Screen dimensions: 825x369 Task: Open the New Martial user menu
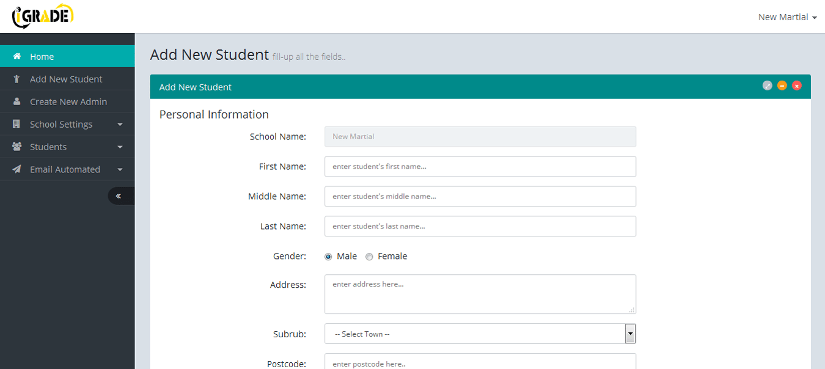pyautogui.click(x=787, y=17)
